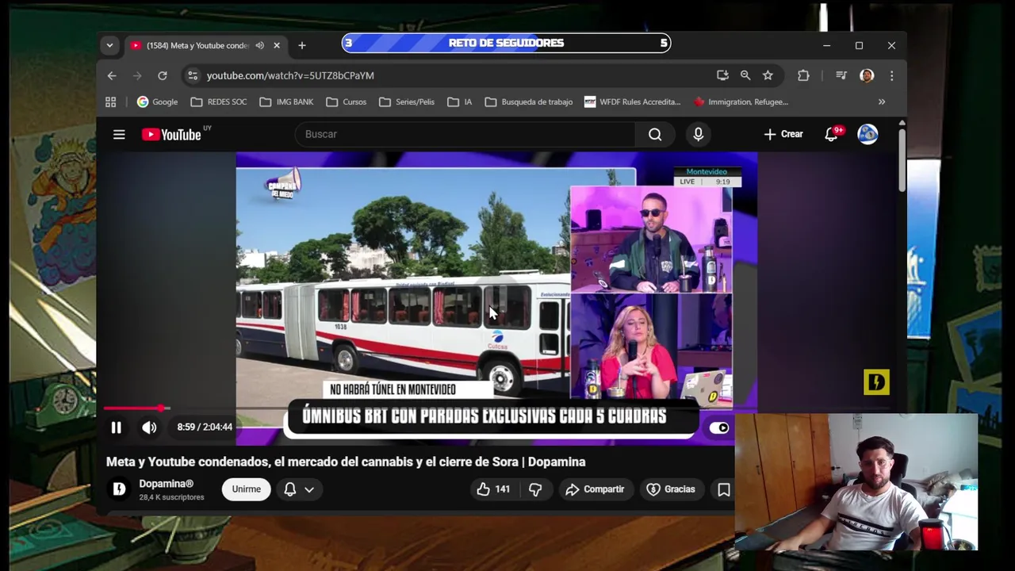Open Chrome profile avatar
Viewport: 1015px width, 571px height.
click(x=867, y=75)
